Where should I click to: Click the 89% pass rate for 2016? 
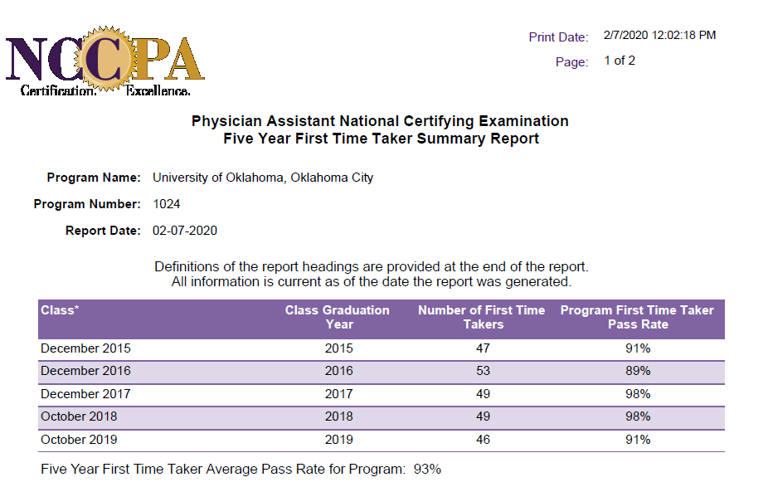(637, 371)
